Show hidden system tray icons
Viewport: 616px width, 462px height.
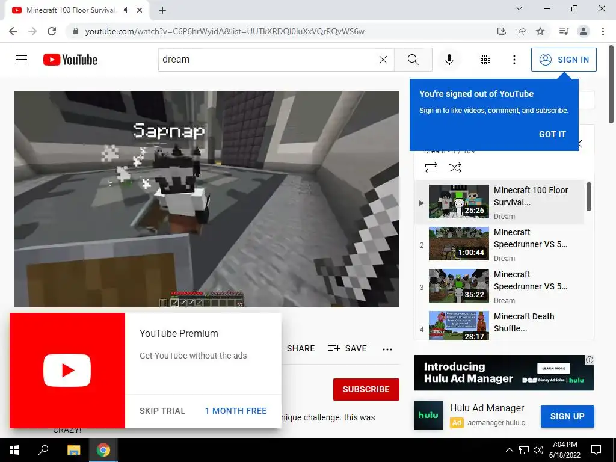[x=509, y=450]
